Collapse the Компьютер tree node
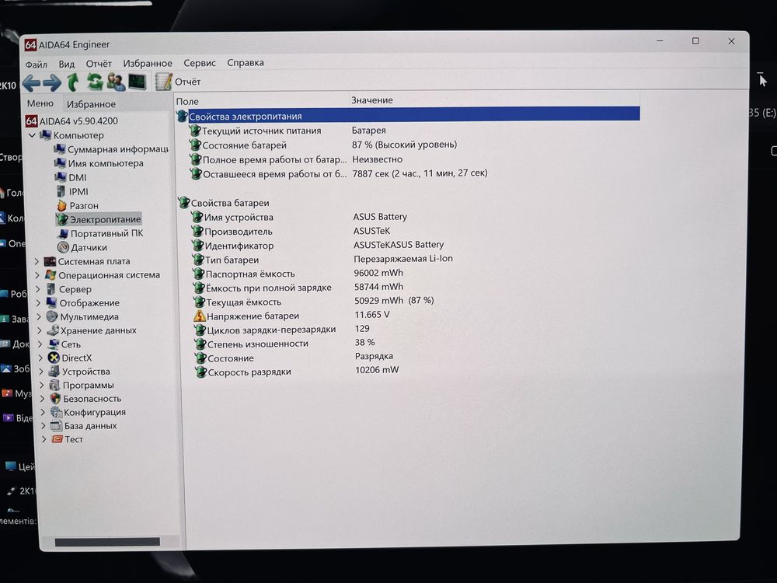The image size is (777, 583). pyautogui.click(x=32, y=134)
